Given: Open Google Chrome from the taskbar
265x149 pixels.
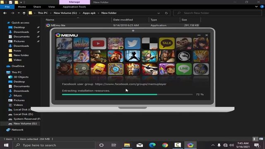Looking at the screenshot, I should [165, 145].
